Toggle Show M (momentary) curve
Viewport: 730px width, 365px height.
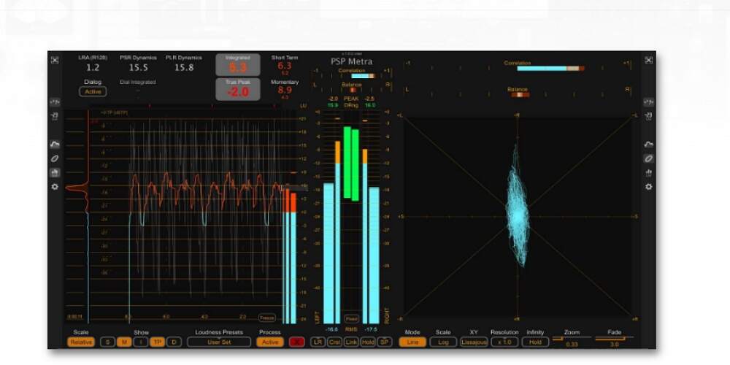coord(124,342)
